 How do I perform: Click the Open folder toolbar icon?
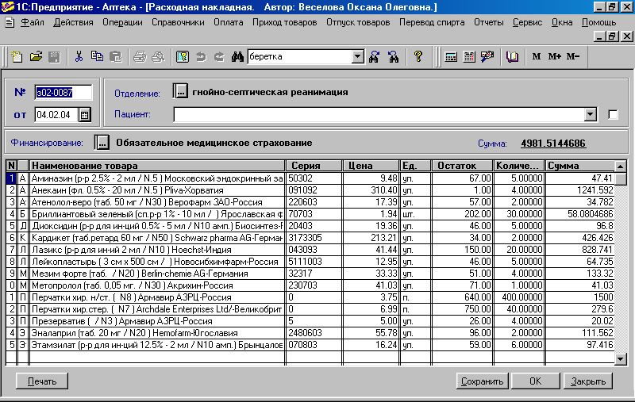click(36, 56)
